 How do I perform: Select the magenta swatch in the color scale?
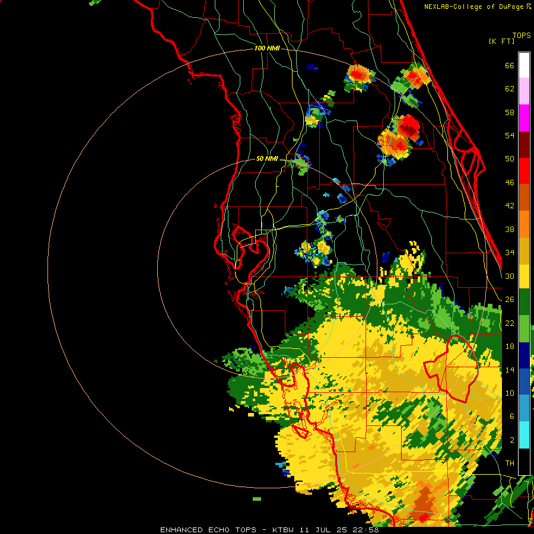coord(524,118)
